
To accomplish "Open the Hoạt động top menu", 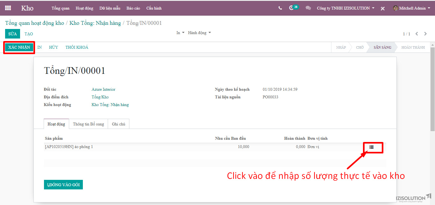I will click(84, 8).
